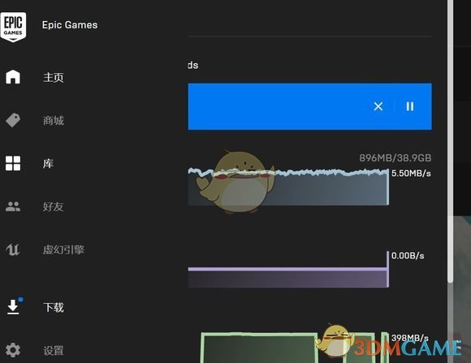Click the 5.50MB/s download speed label

tap(411, 173)
